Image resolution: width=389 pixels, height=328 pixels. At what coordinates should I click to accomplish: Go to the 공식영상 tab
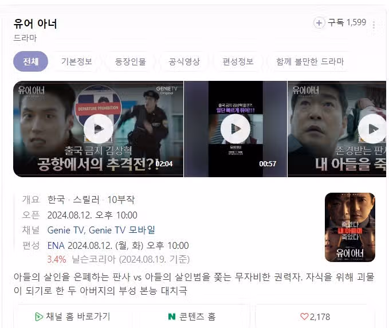tap(184, 61)
